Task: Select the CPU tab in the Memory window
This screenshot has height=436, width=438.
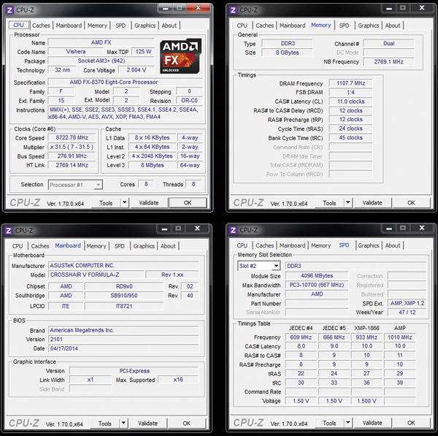Action: [x=242, y=26]
